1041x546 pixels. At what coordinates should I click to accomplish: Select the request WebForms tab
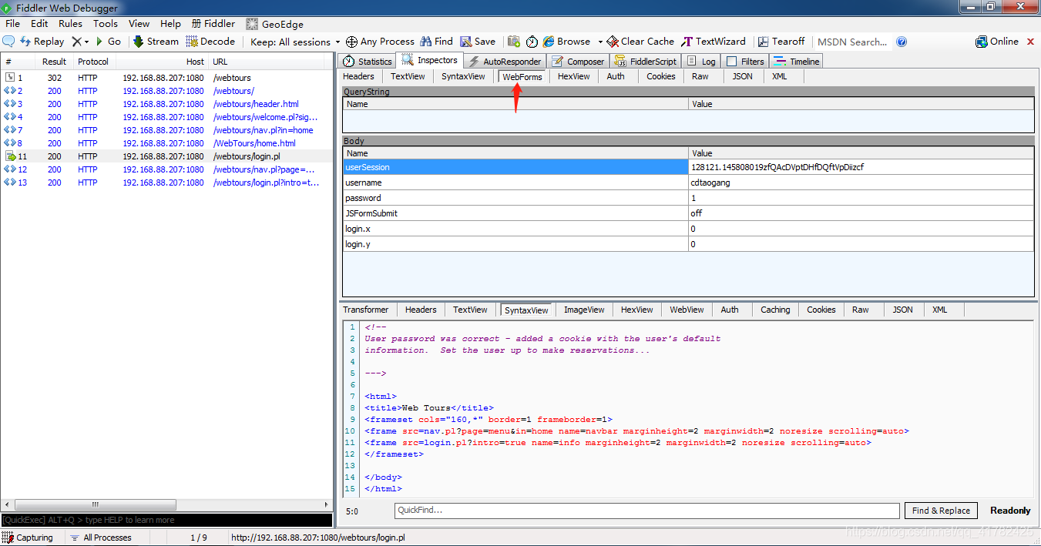tap(522, 76)
